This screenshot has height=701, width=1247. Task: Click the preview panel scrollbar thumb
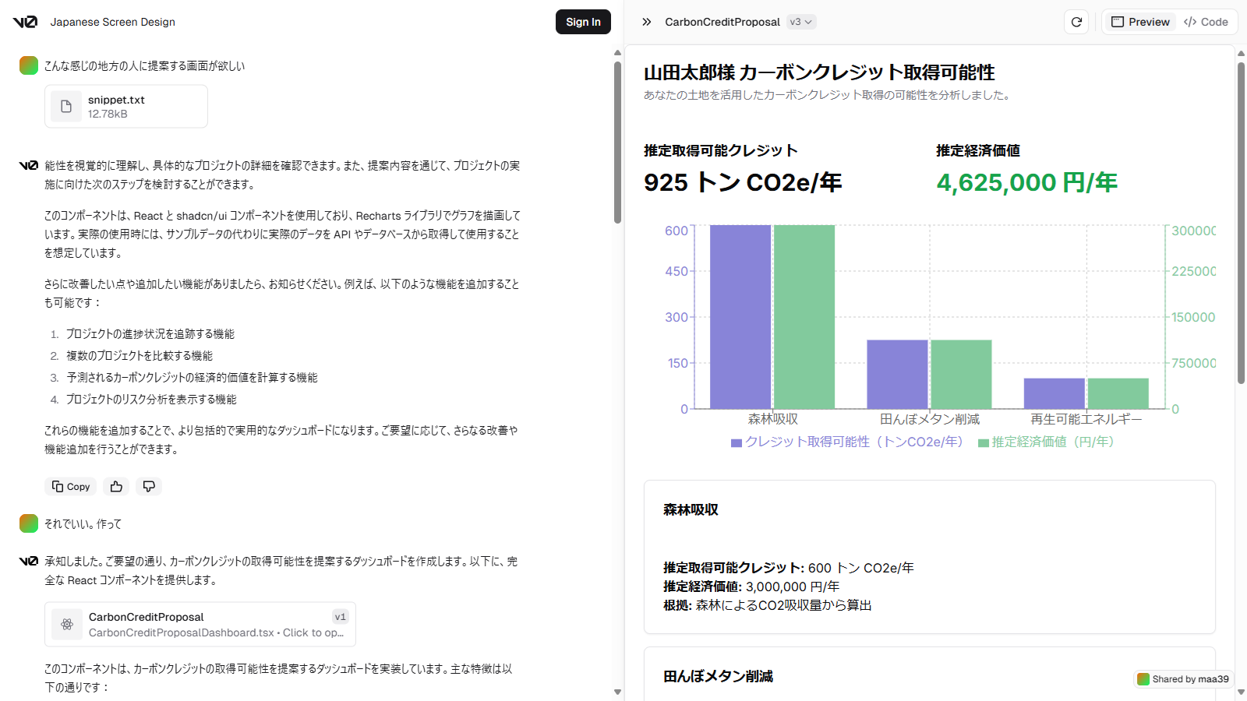[1241, 223]
